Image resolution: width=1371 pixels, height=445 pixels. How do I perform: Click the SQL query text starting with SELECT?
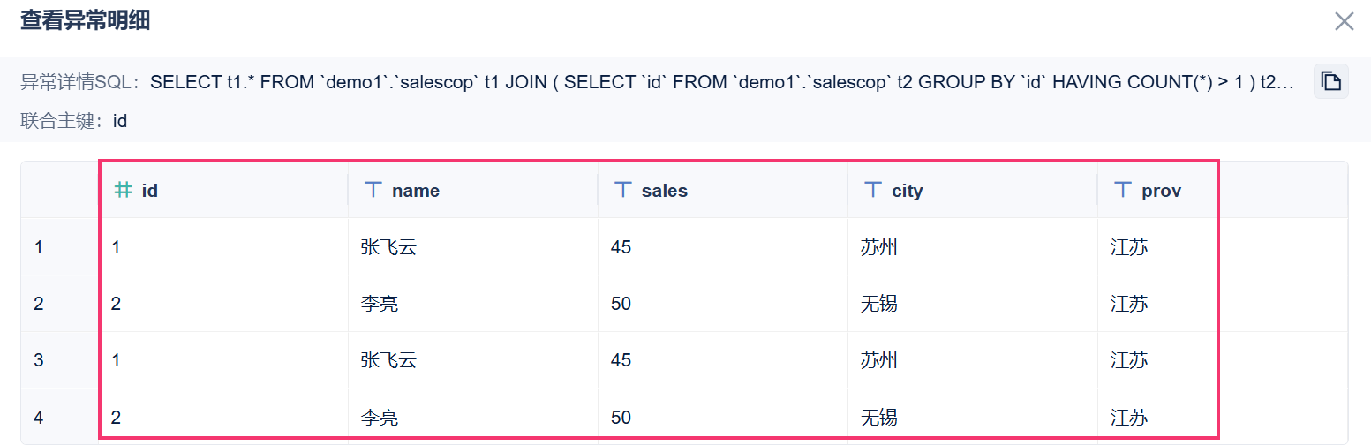pos(722,82)
